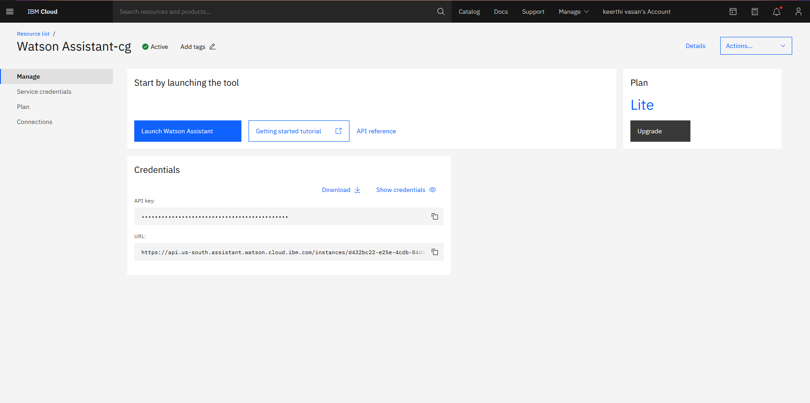This screenshot has width=810, height=403.
Task: Upgrade the Lite plan
Action: (x=660, y=131)
